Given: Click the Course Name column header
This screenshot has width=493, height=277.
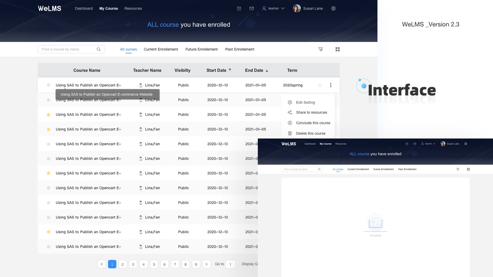Looking at the screenshot, I should point(87,70).
